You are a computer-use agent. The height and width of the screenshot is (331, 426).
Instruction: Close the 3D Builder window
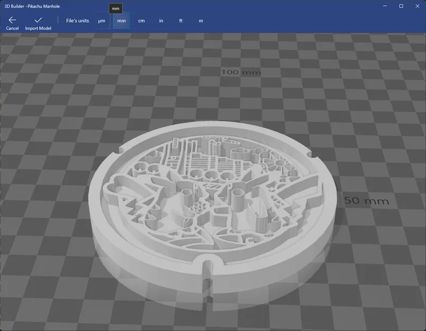pyautogui.click(x=418, y=6)
